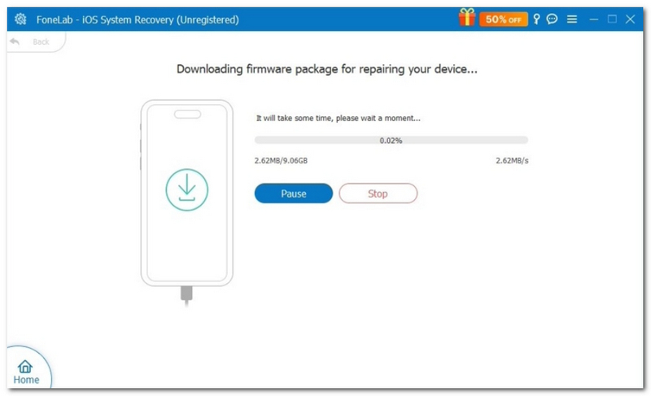651x396 pixels.
Task: Click the Back arrow icon
Action: pos(15,41)
